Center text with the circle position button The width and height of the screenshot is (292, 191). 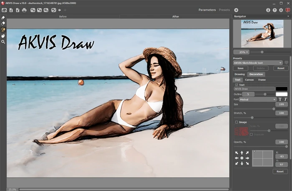242,158
